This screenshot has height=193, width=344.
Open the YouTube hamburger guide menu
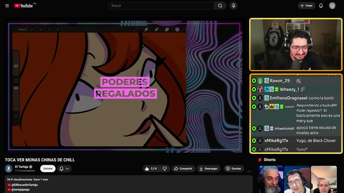(x=7, y=6)
